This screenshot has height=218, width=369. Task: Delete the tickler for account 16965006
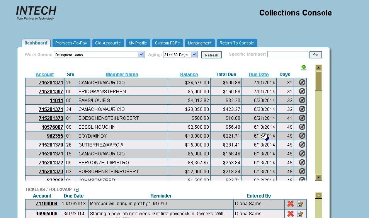tap(291, 214)
